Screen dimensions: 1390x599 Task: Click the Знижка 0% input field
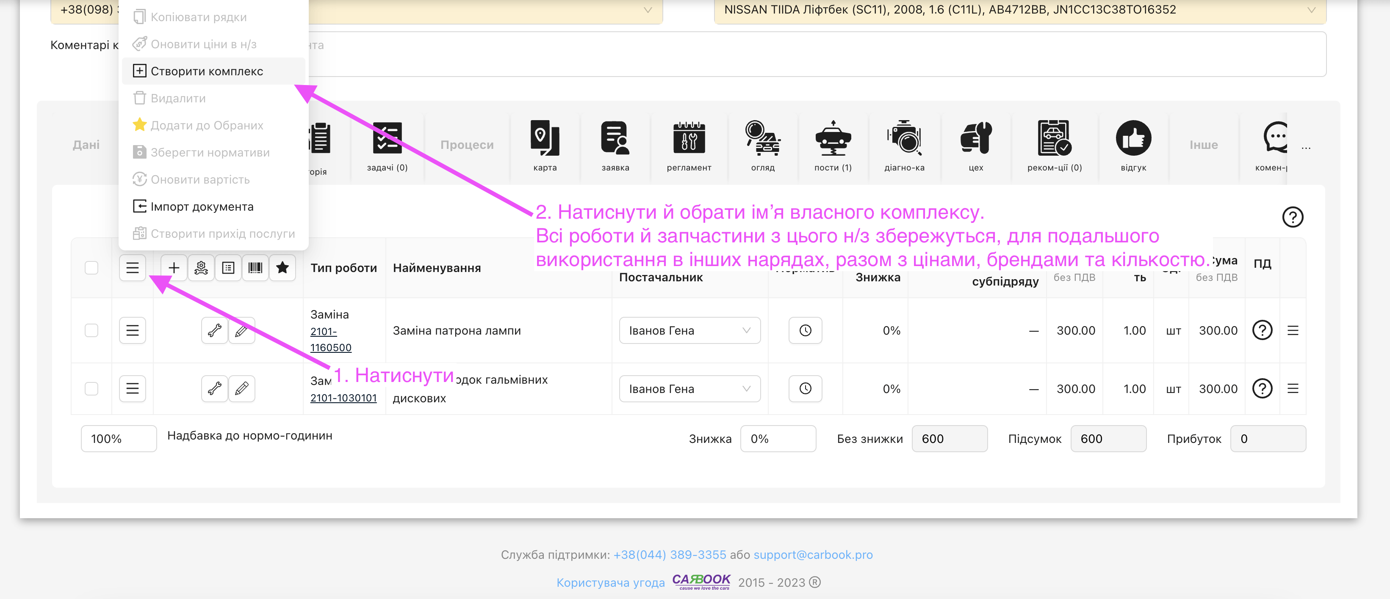coord(778,439)
